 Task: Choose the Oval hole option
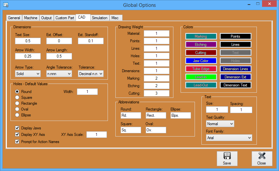[x=17, y=109]
